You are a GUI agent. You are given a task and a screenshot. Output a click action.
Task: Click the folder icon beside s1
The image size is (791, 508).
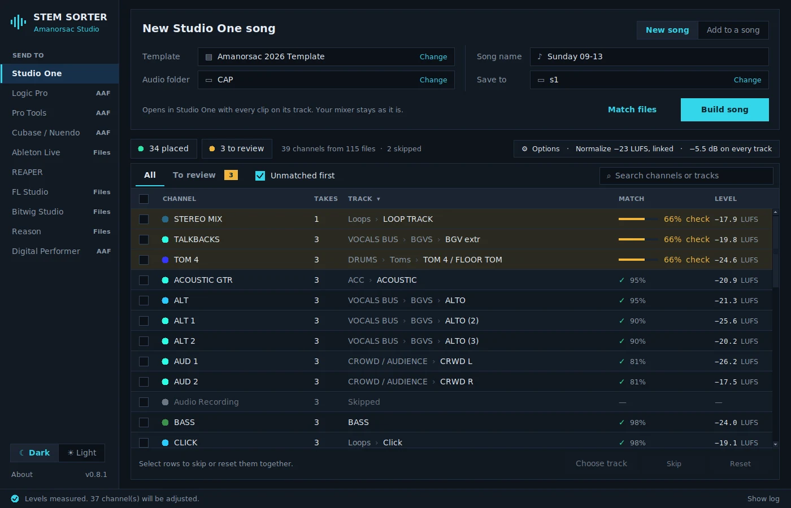541,80
